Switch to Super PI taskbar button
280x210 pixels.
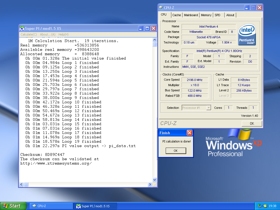point(95,206)
